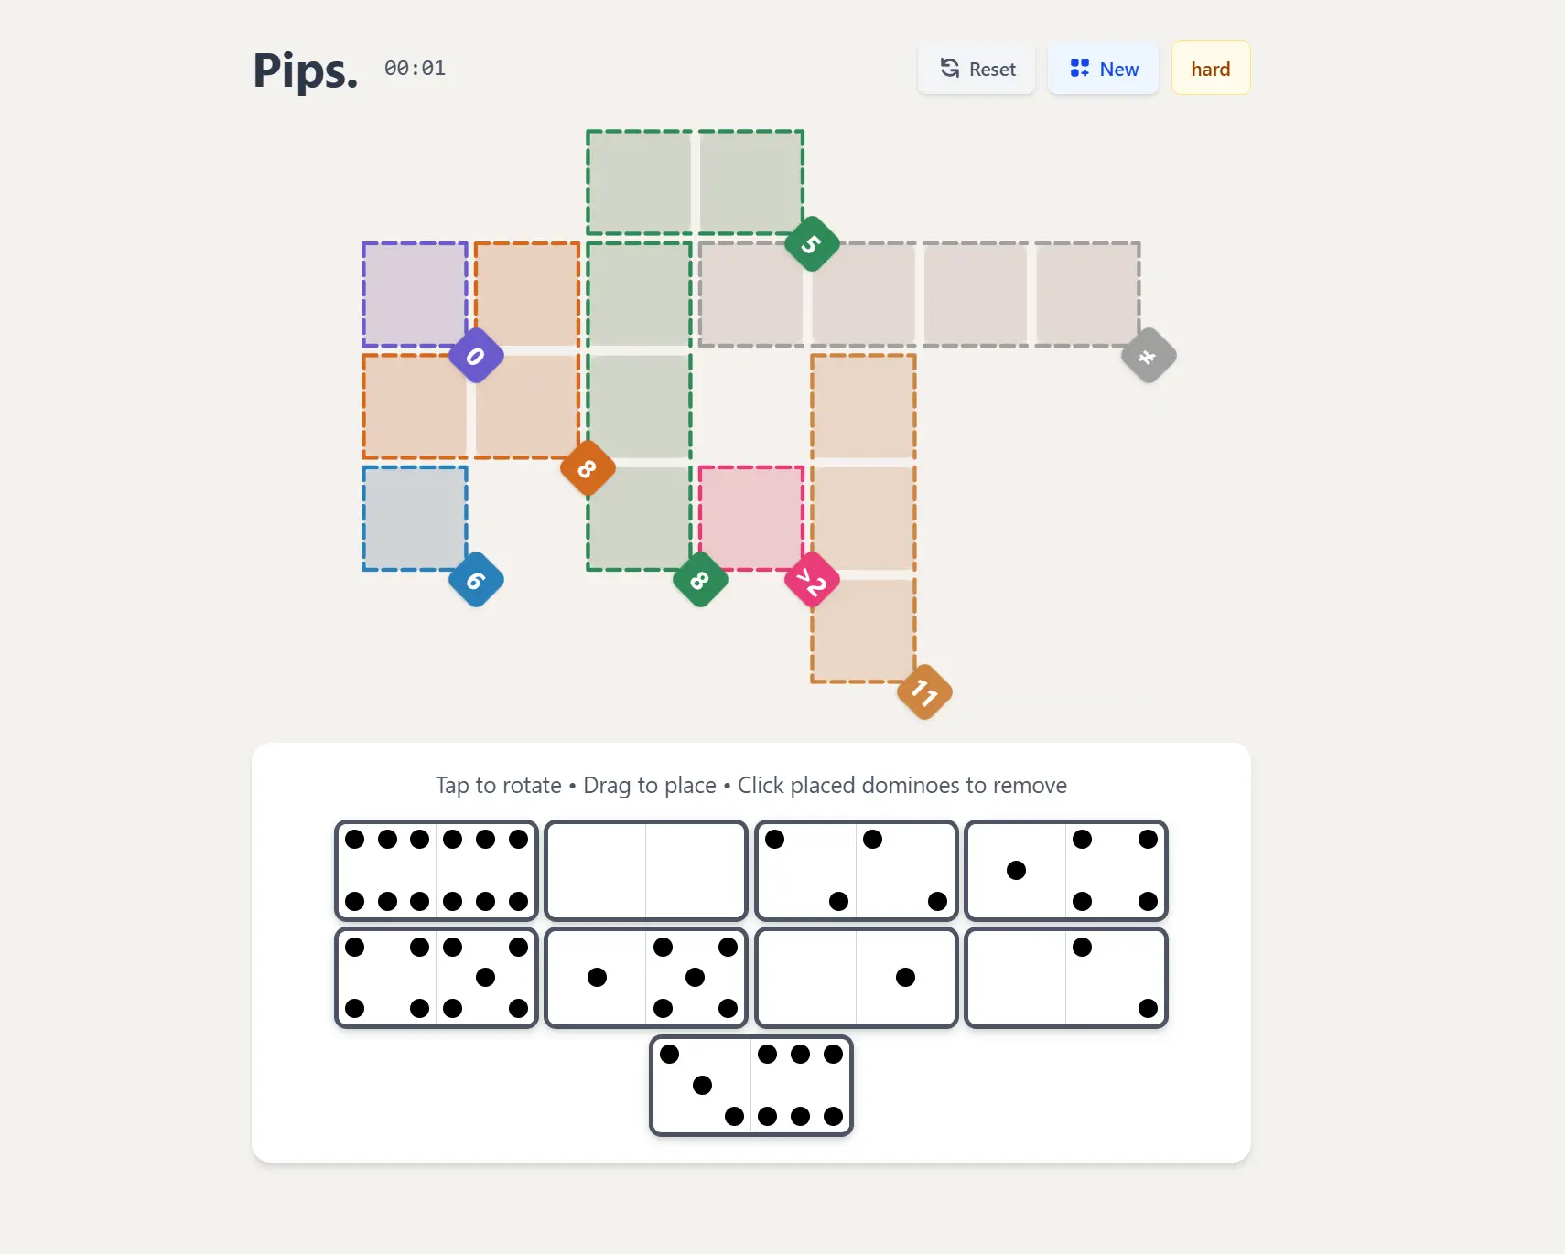Select the one-five domino

646,977
